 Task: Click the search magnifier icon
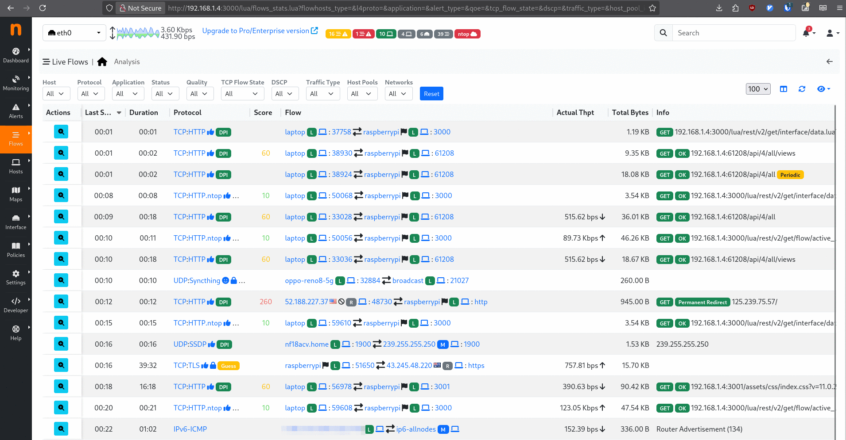coord(663,33)
